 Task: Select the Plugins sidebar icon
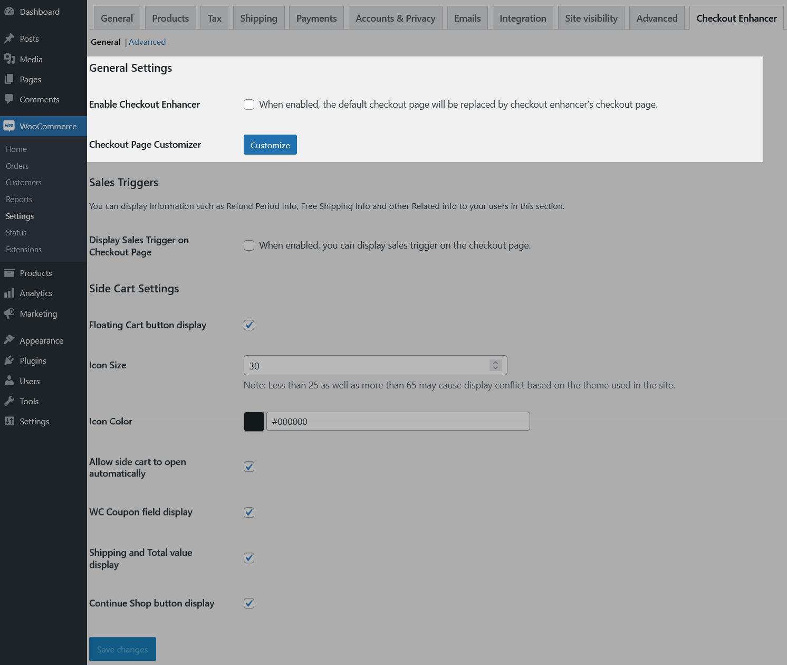[x=9, y=360]
